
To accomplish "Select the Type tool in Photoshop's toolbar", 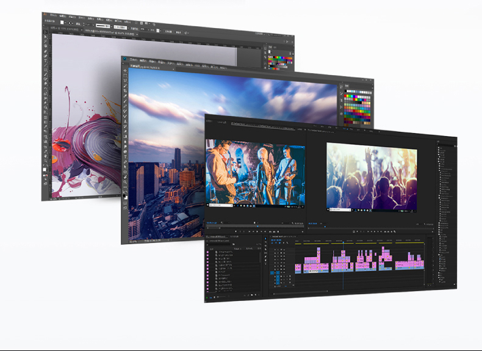I will click(125, 156).
